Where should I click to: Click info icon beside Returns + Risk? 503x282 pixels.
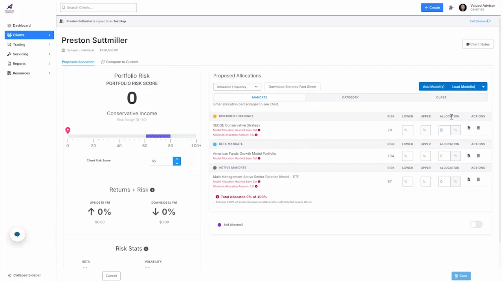coord(152,190)
